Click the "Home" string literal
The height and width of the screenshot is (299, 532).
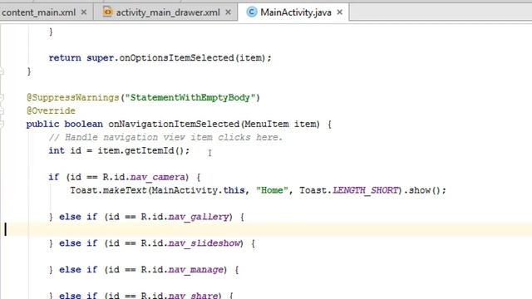272,190
